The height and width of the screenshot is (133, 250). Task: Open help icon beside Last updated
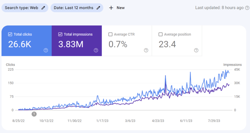[247, 8]
